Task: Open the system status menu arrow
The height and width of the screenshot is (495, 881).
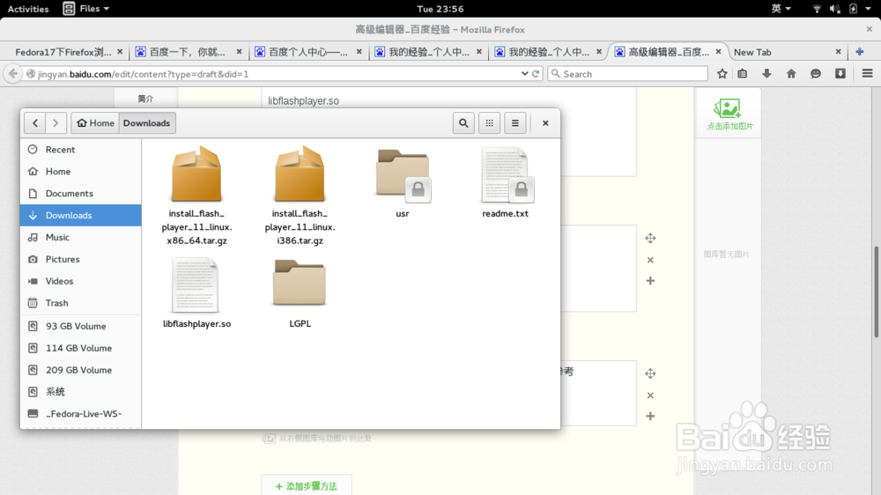Action: tap(868, 9)
